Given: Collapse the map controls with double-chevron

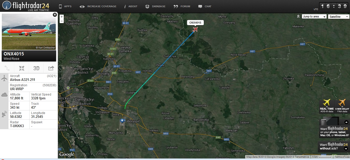Looking at the screenshot, I should pyautogui.click(x=298, y=16).
